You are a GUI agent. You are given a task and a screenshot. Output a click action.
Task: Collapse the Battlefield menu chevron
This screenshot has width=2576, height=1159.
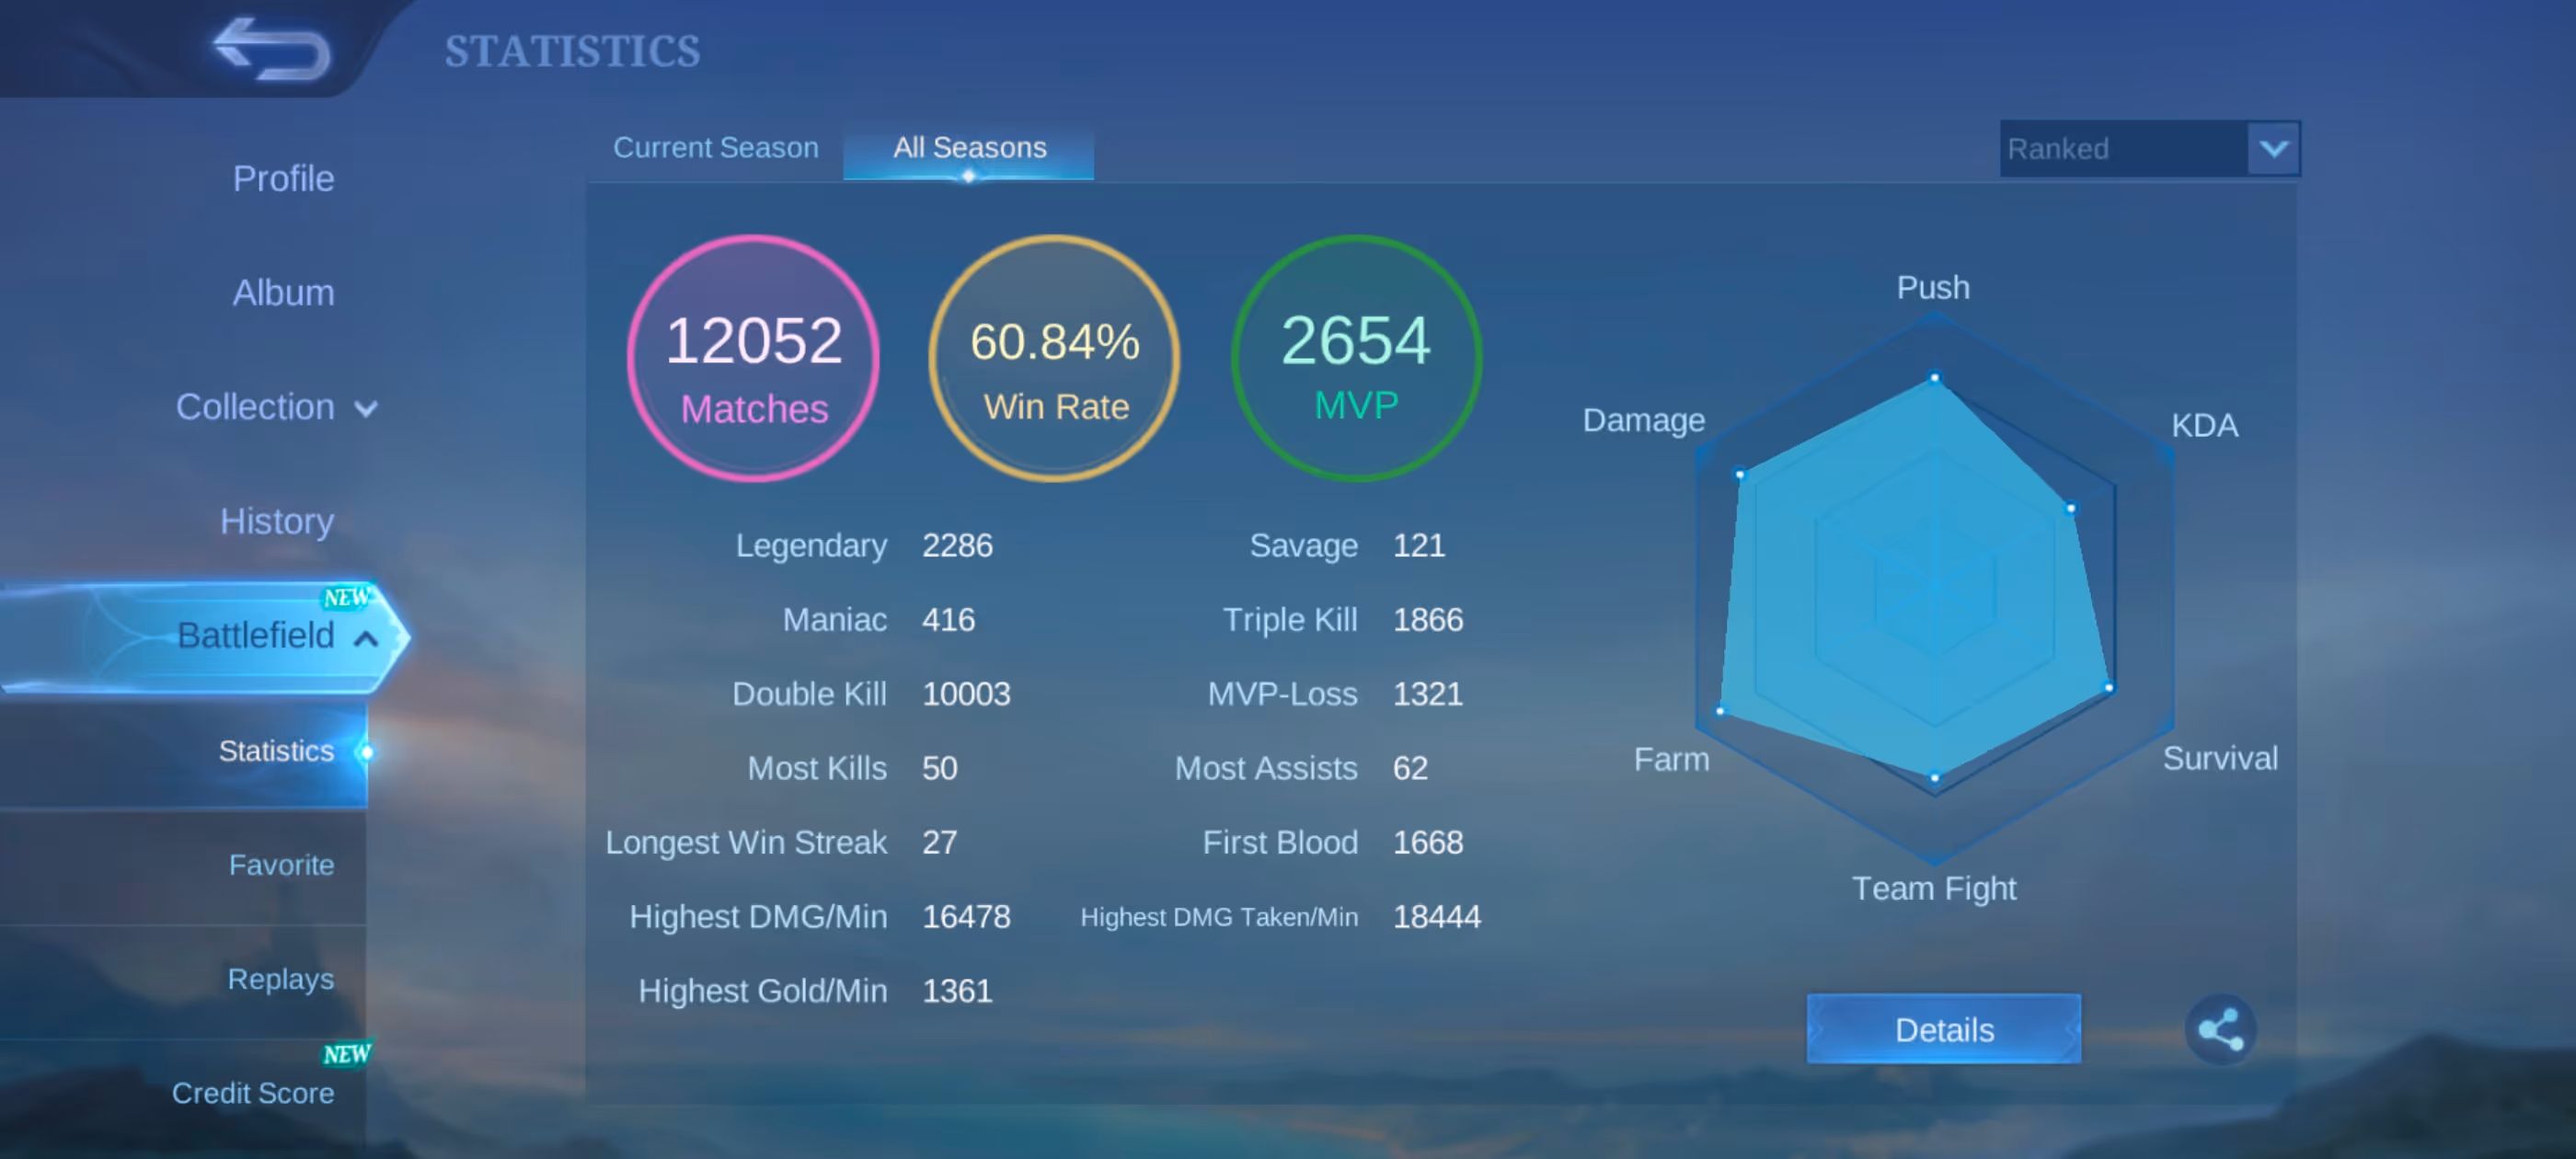[367, 637]
